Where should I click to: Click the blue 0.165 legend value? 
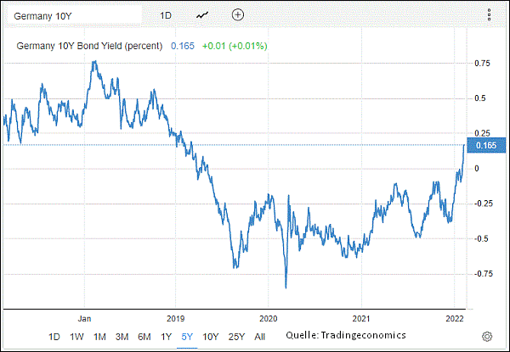(x=183, y=46)
